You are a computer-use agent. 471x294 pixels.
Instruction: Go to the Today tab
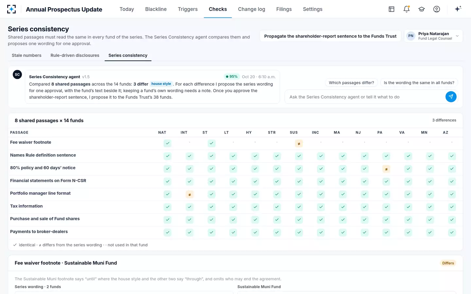tap(127, 9)
